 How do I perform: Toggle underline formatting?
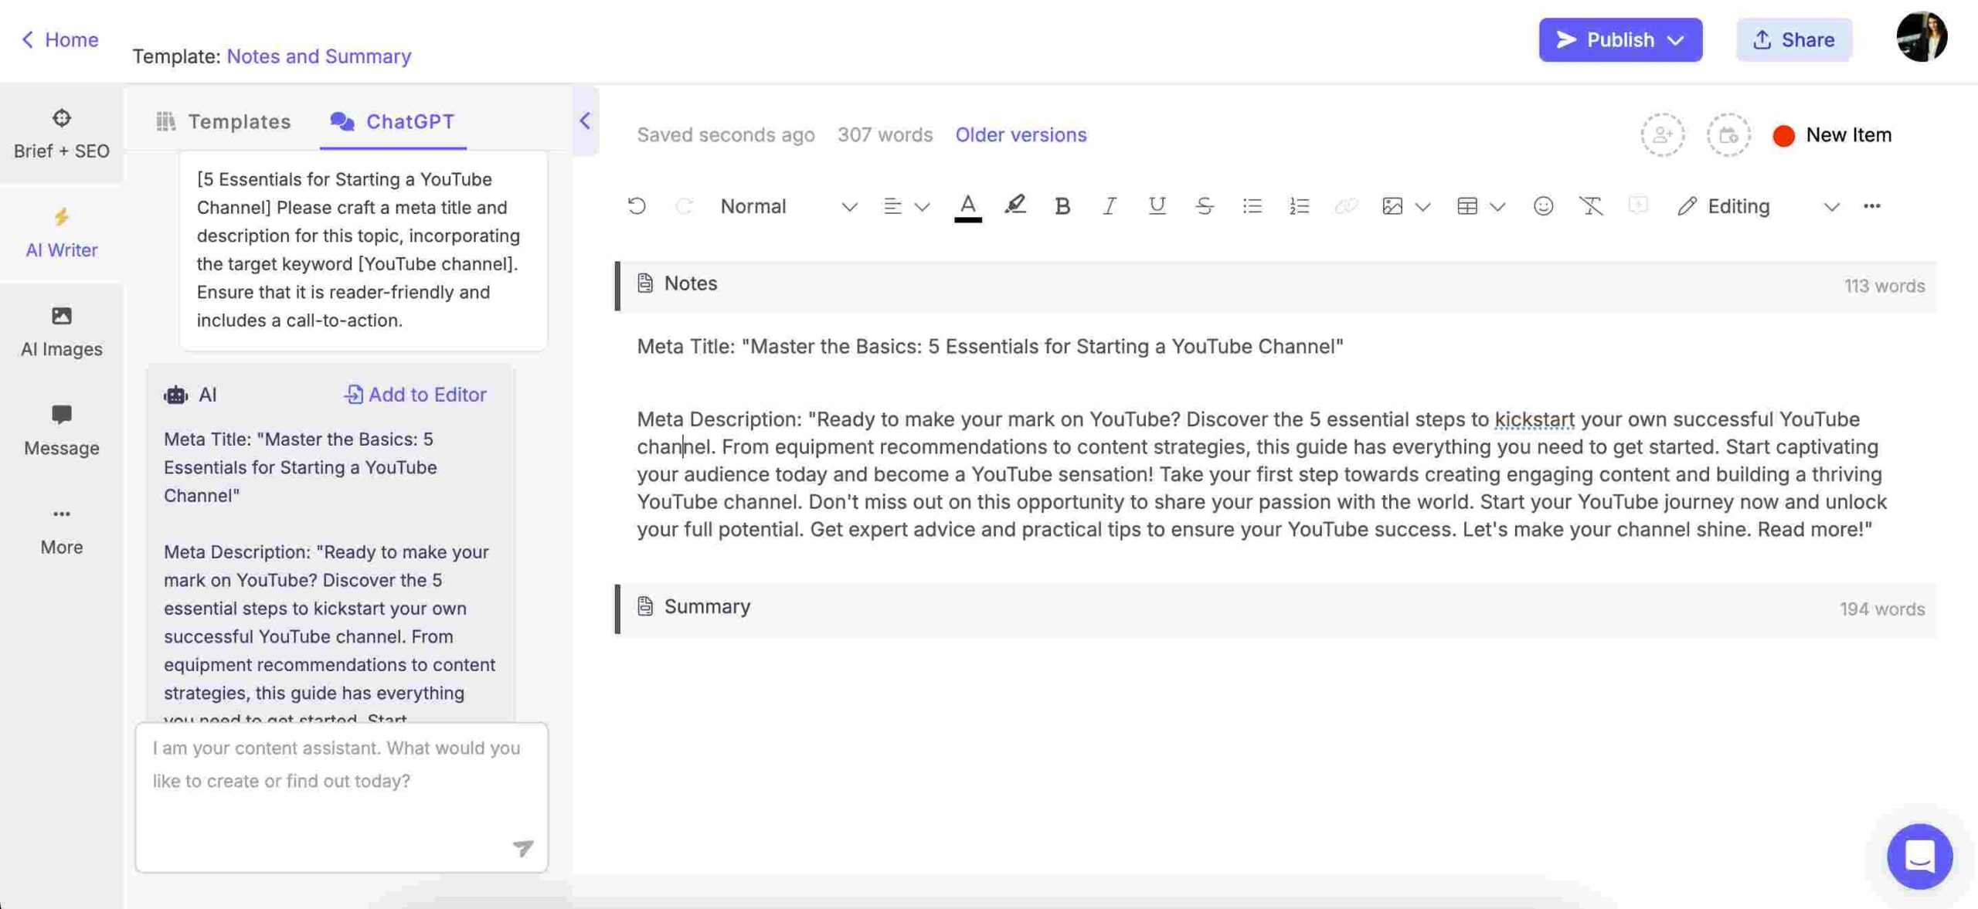tap(1156, 206)
